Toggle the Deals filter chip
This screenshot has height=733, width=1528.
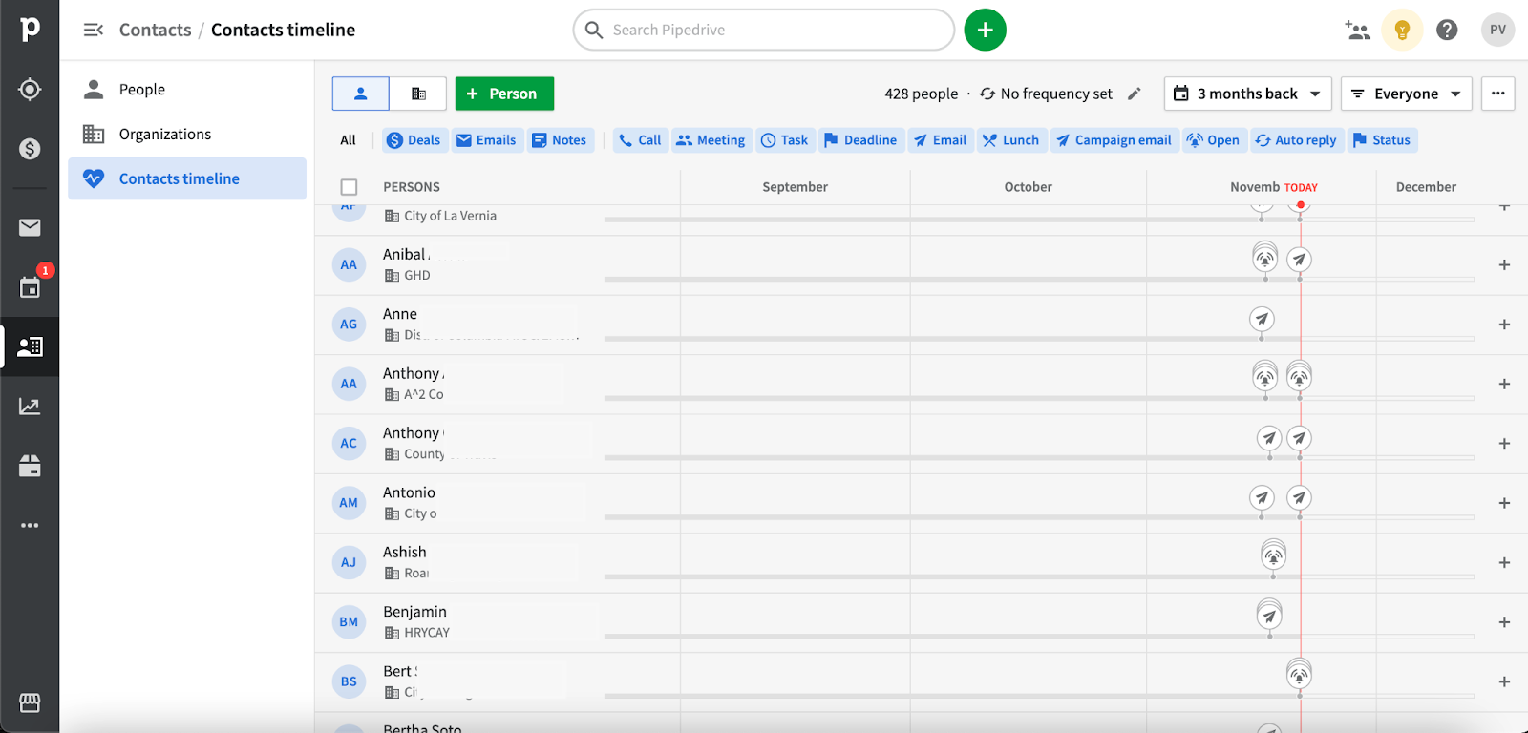tap(414, 140)
